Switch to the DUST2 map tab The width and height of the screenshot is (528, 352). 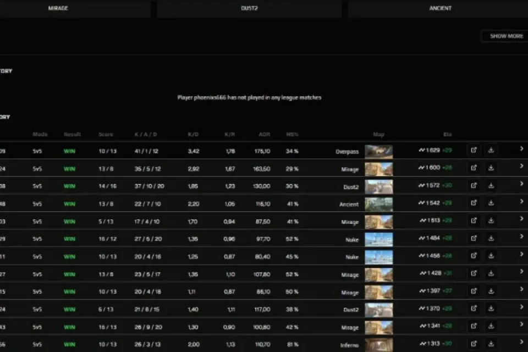pos(249,8)
